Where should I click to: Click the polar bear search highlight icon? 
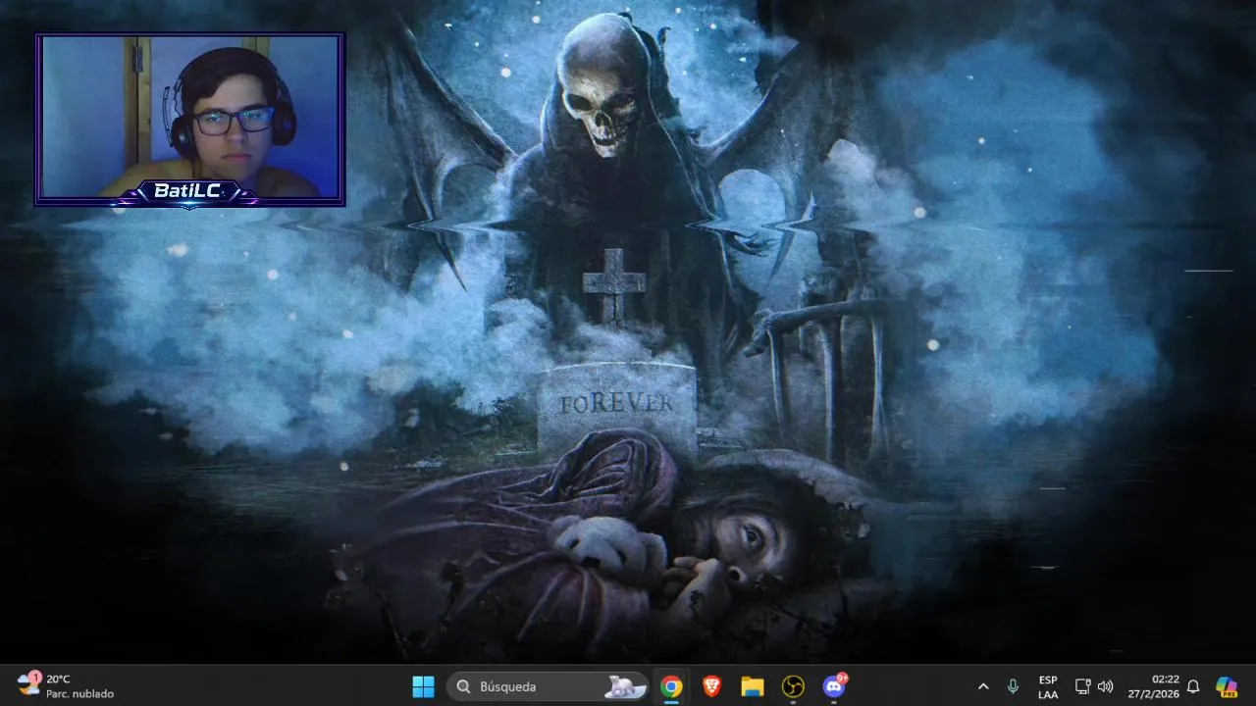[x=625, y=686]
